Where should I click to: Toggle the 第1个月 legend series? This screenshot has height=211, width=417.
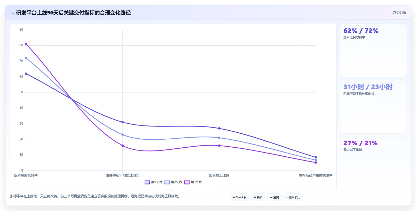tap(153, 182)
